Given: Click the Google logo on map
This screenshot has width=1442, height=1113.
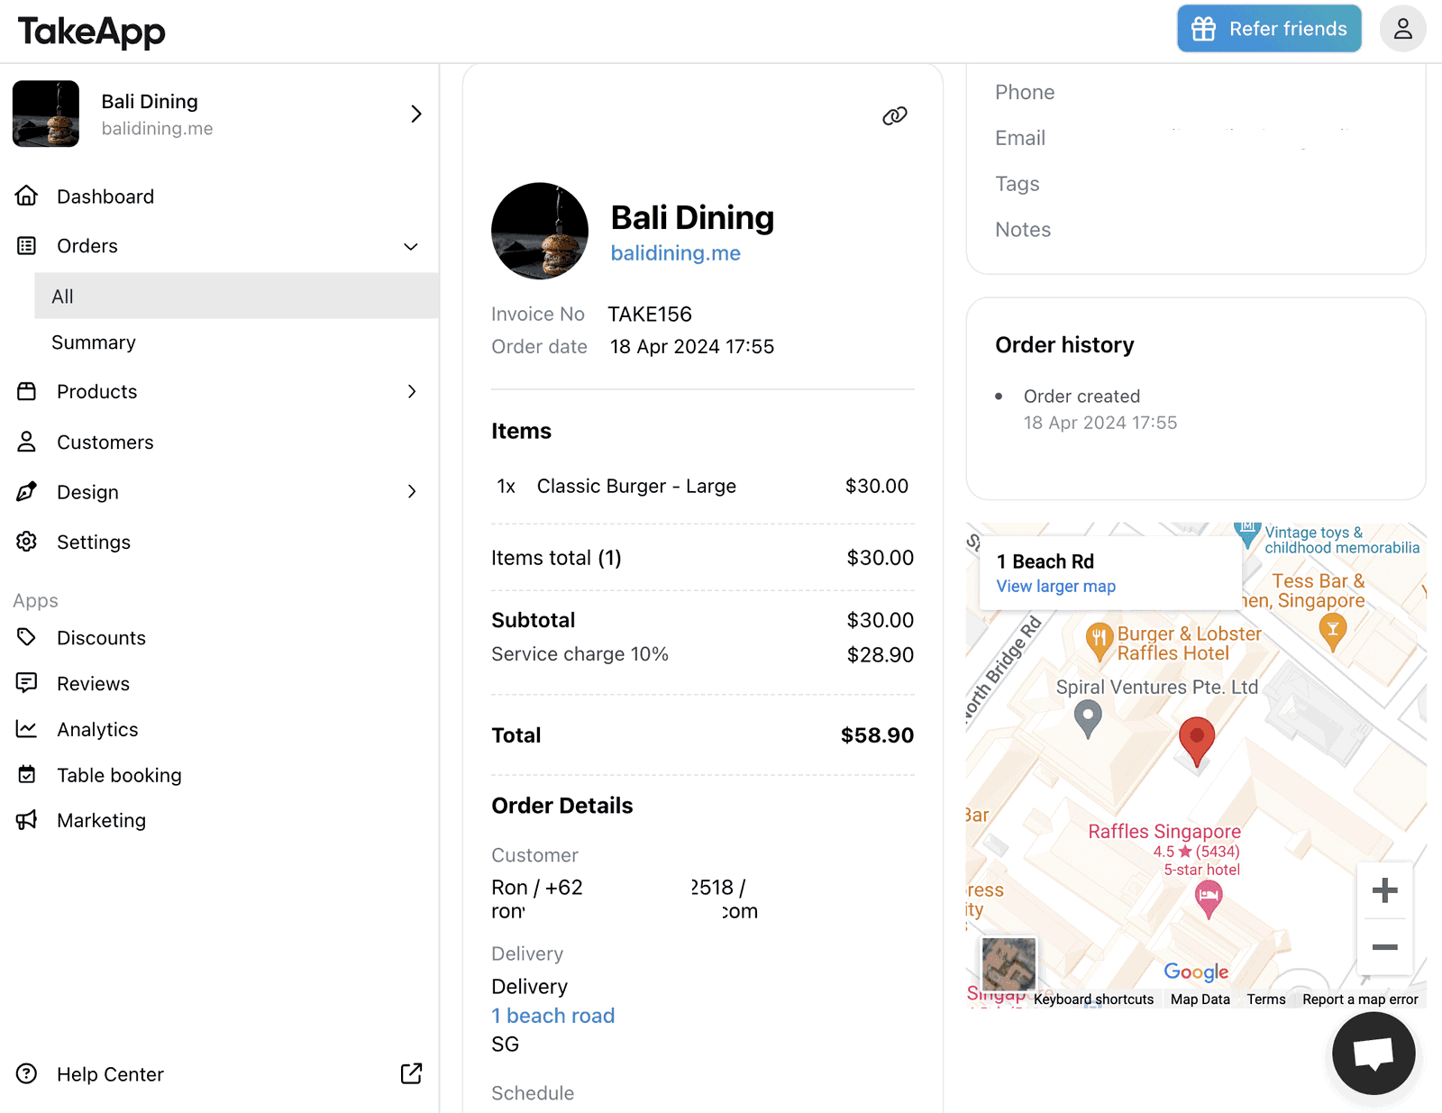Looking at the screenshot, I should (1196, 972).
